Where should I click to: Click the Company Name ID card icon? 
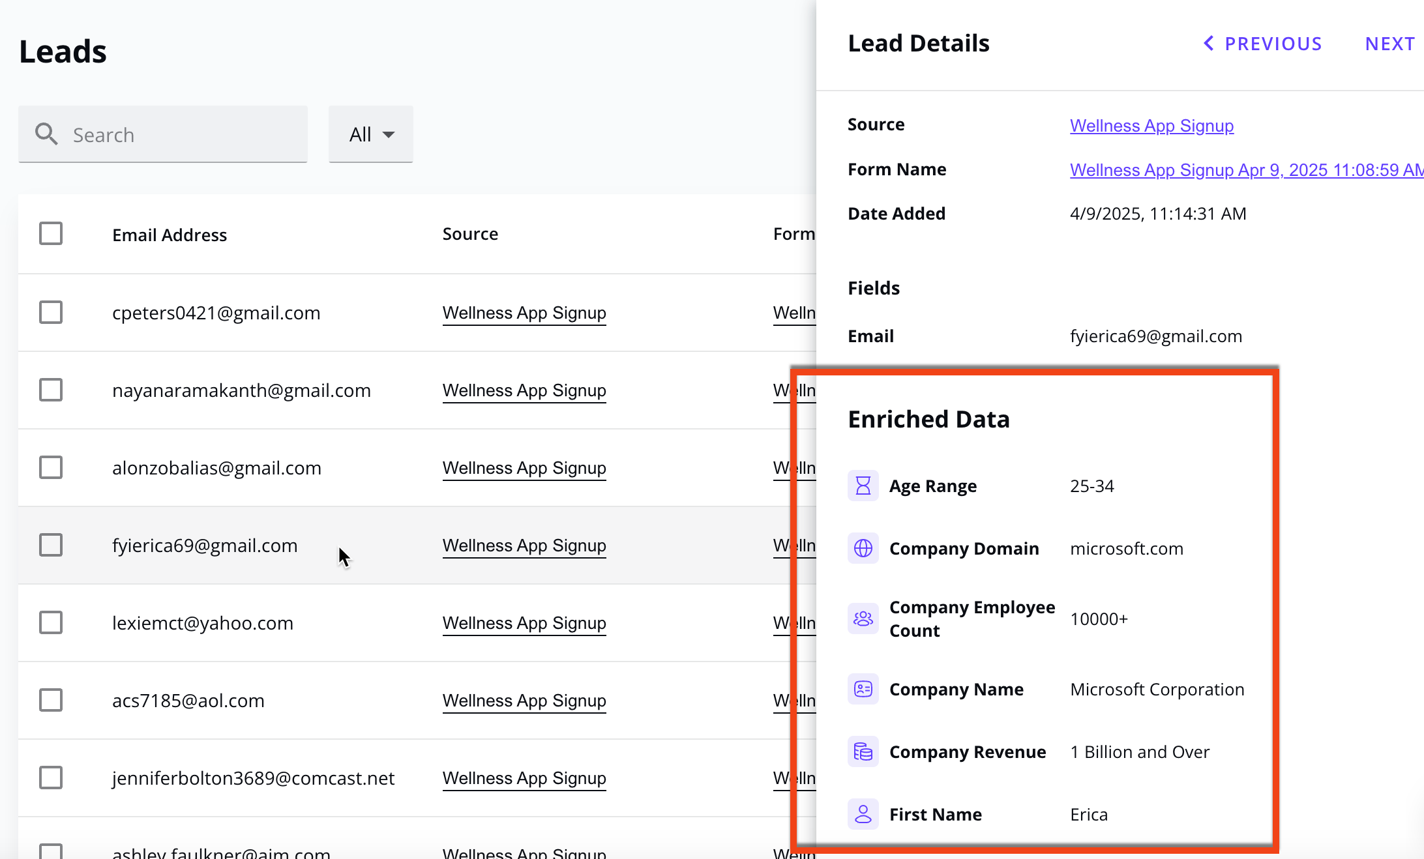[x=863, y=689]
